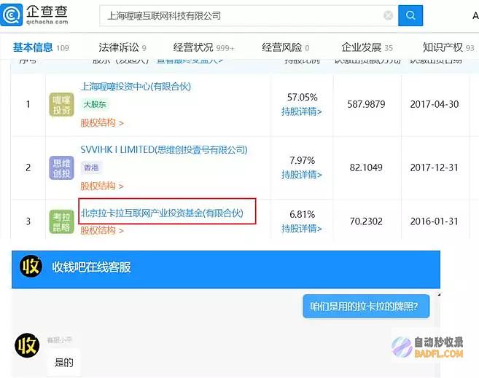Open the 北京拉卡拉互联网产业投资基金 link
Screen dimensions: 479x378
pyautogui.click(x=162, y=213)
